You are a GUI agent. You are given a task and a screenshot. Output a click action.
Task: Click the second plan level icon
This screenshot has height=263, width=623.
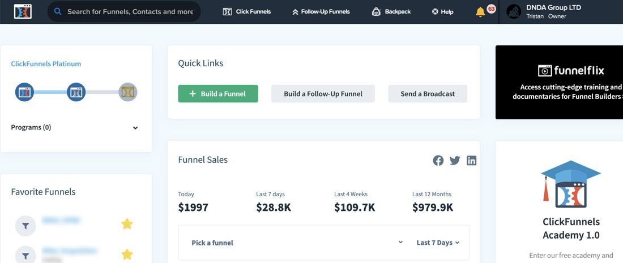tap(76, 92)
